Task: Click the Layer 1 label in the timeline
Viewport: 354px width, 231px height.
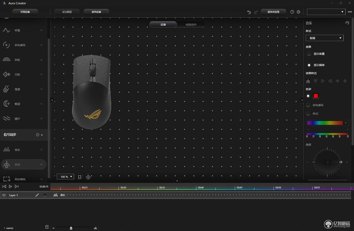Action: click(x=14, y=195)
